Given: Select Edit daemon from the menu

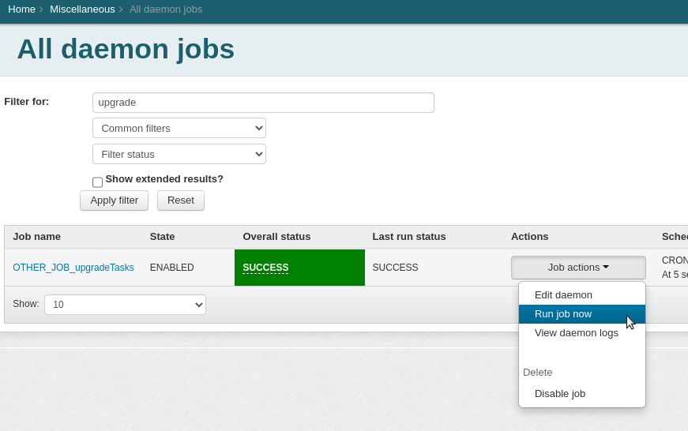Looking at the screenshot, I should pos(563,294).
